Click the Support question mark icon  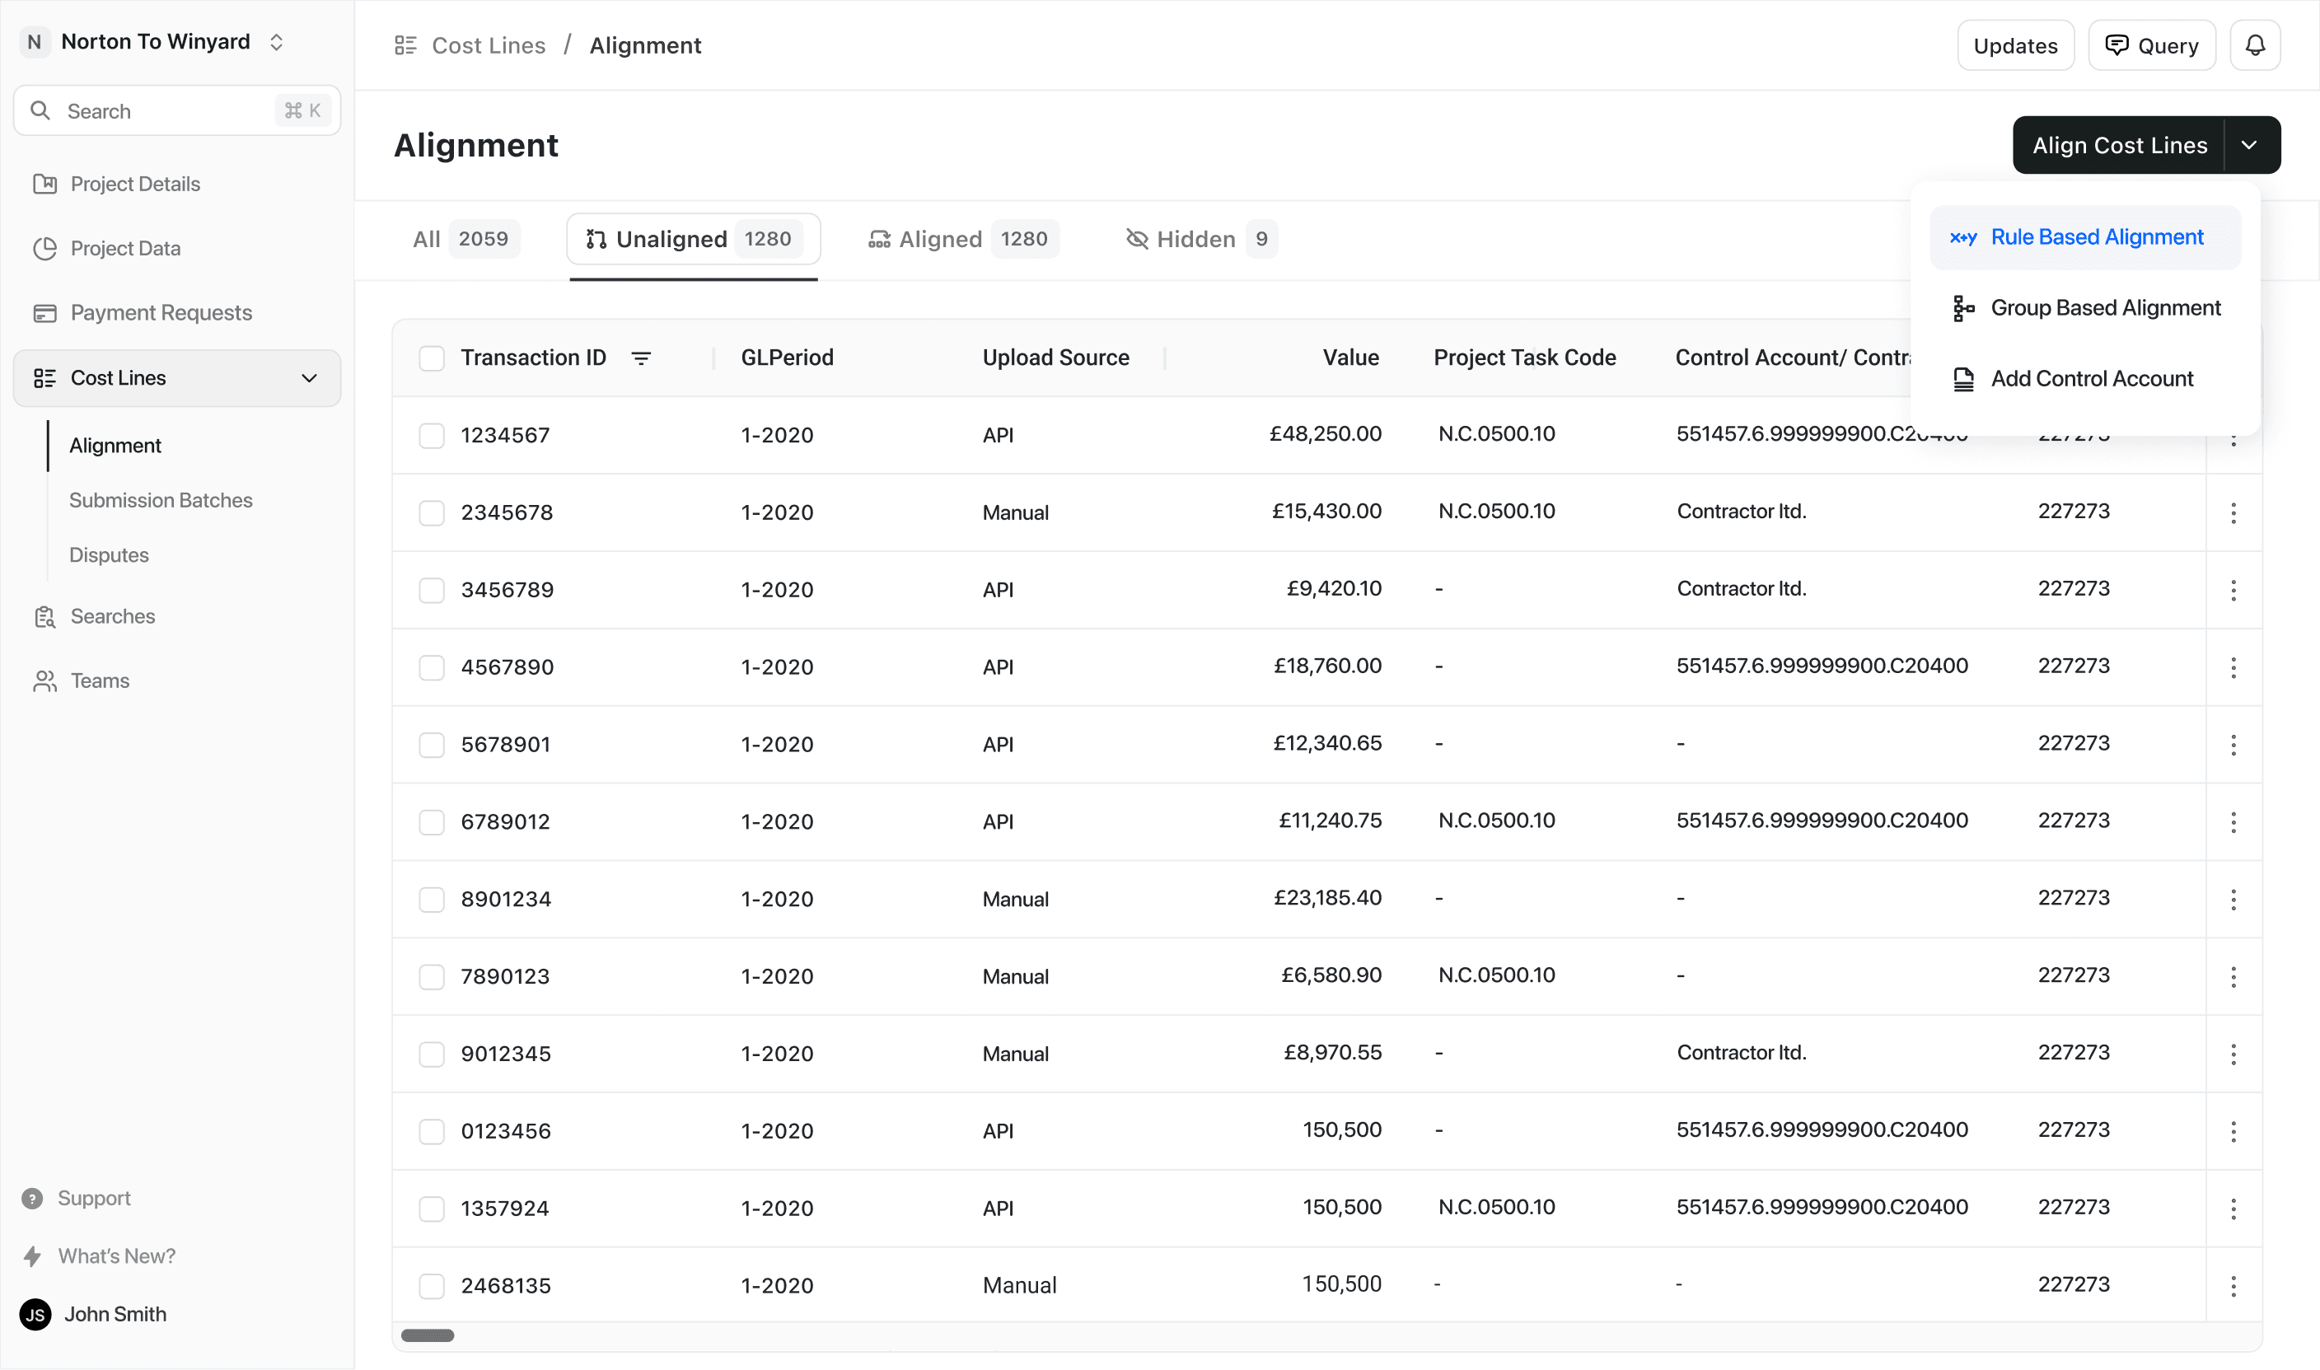tap(32, 1199)
